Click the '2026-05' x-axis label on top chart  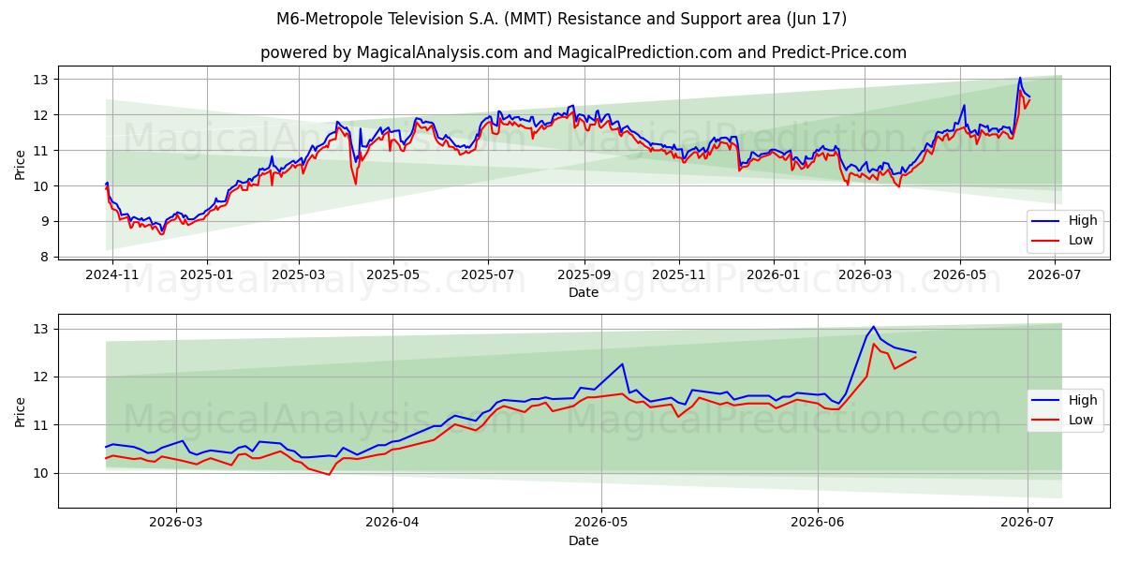(x=959, y=275)
